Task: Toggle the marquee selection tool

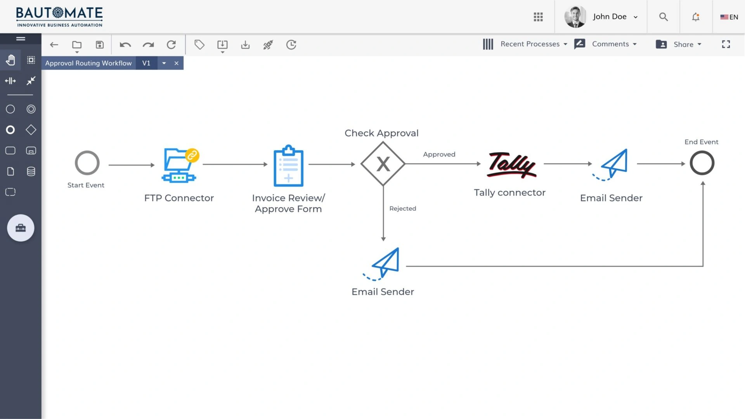Action: [31, 60]
